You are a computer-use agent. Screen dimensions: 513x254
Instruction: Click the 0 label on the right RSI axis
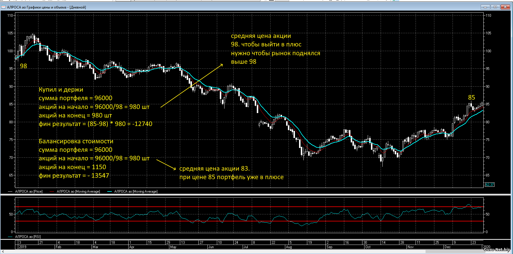click(487, 232)
